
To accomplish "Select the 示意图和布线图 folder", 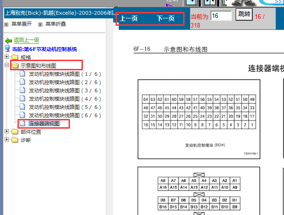I will (38, 66).
